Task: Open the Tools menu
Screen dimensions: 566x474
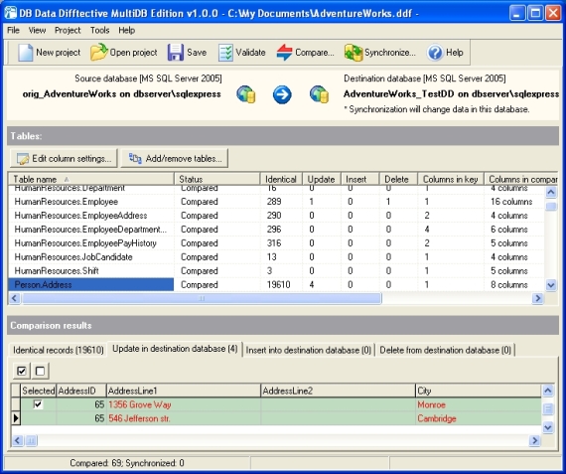Action: tap(99, 30)
